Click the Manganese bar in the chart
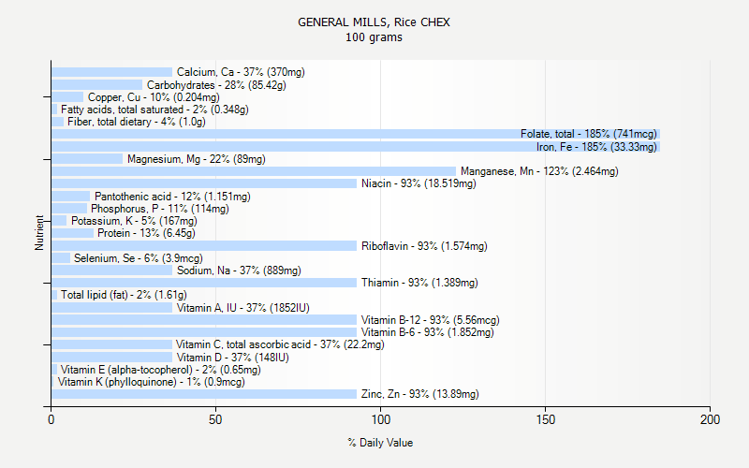This screenshot has width=749, height=468. pos(254,171)
